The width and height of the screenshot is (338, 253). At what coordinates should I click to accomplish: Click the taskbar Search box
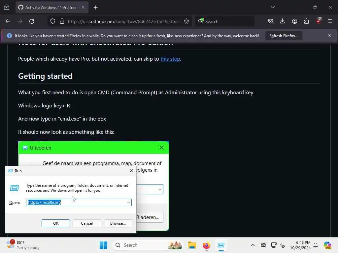tap(148, 245)
